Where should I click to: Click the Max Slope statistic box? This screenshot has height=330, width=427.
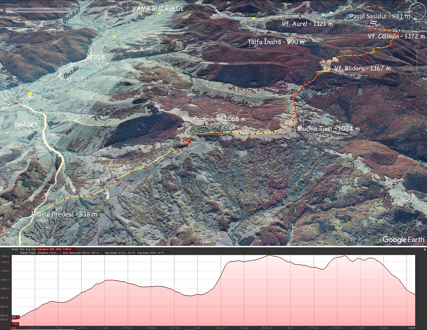(120, 253)
